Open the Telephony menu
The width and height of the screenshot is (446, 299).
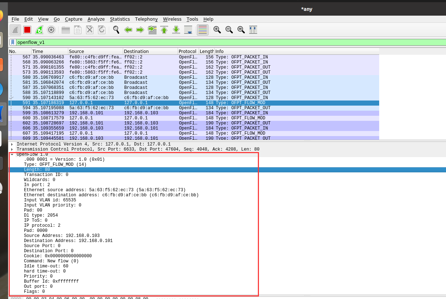pyautogui.click(x=146, y=19)
